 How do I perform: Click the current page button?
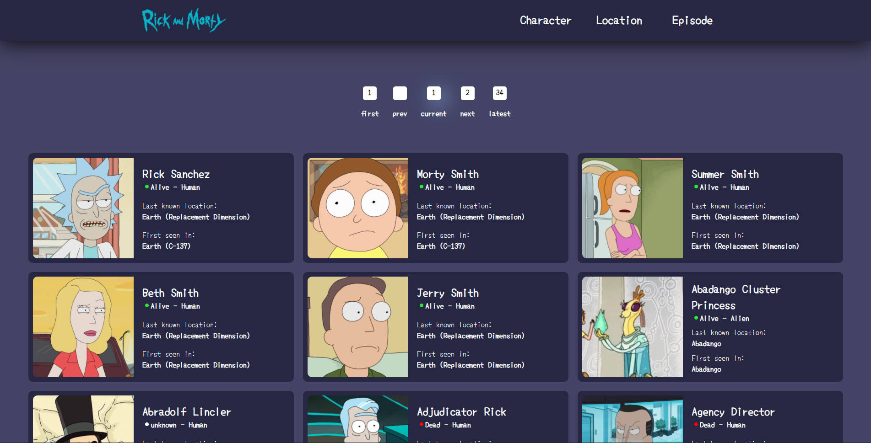[x=434, y=93]
